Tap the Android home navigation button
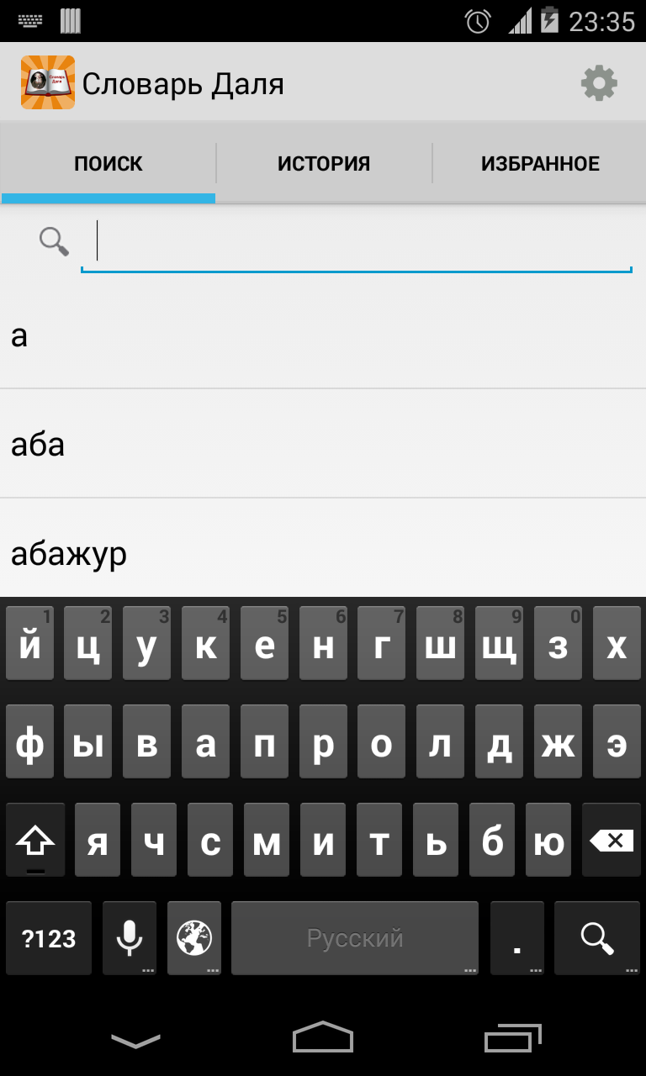The height and width of the screenshot is (1076, 646). point(323,1037)
